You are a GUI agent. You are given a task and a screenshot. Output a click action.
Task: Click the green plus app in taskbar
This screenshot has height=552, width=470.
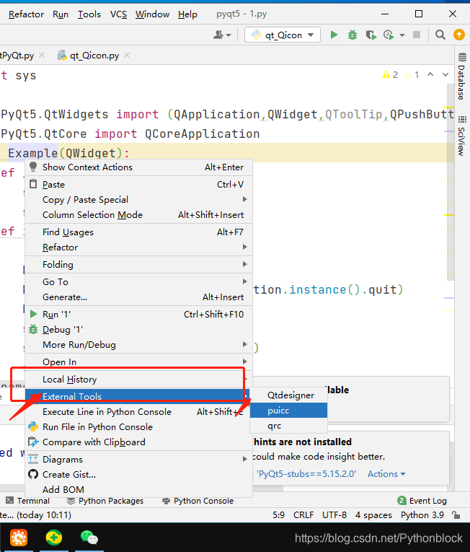click(54, 538)
